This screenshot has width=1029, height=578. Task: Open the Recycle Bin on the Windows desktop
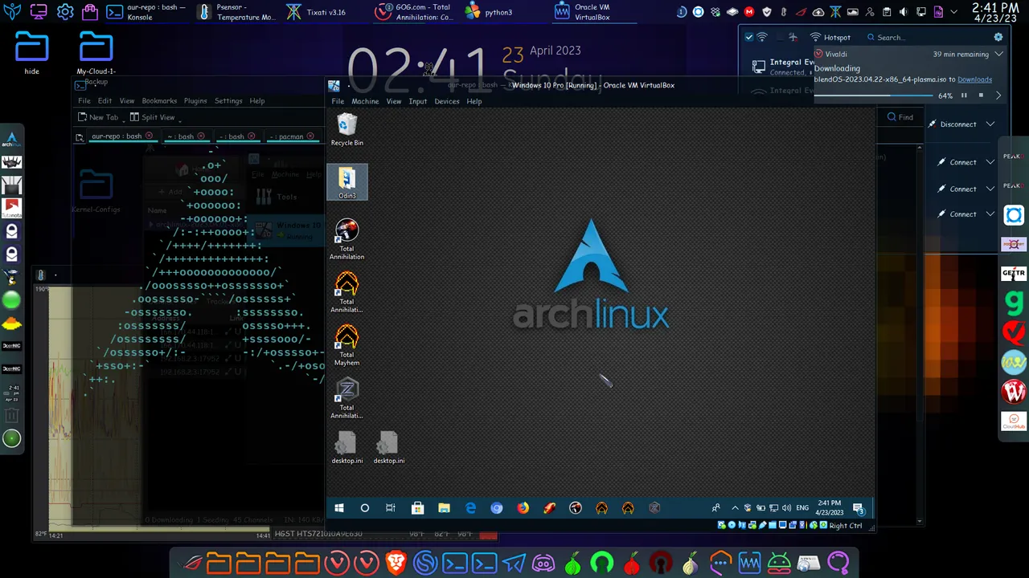pos(346,129)
